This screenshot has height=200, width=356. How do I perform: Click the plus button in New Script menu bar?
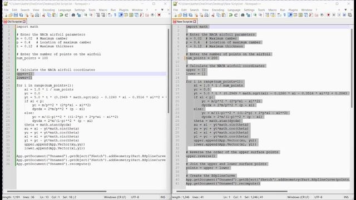coord(339,10)
